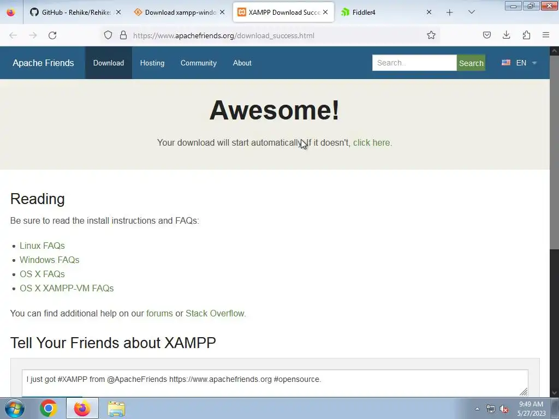Screen dimensions: 559x419
Task: Click the scrollbar down arrow
Action: (x=554, y=393)
